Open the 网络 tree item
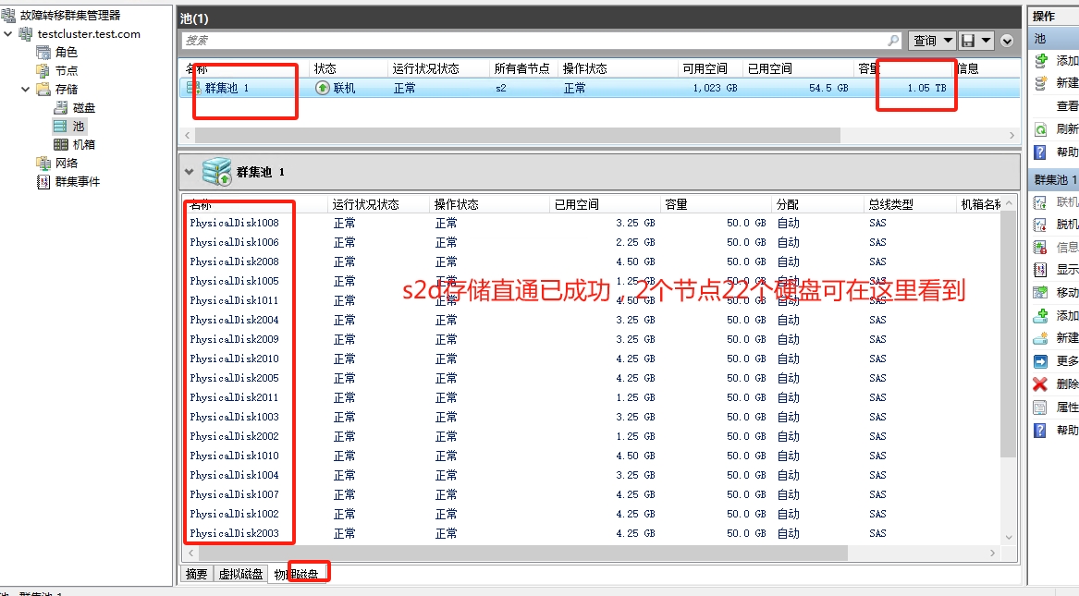 pyautogui.click(x=66, y=163)
